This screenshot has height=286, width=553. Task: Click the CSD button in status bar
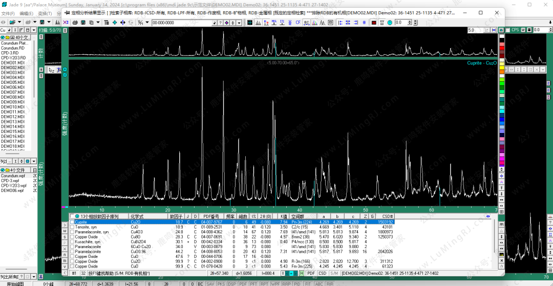click(x=323, y=273)
